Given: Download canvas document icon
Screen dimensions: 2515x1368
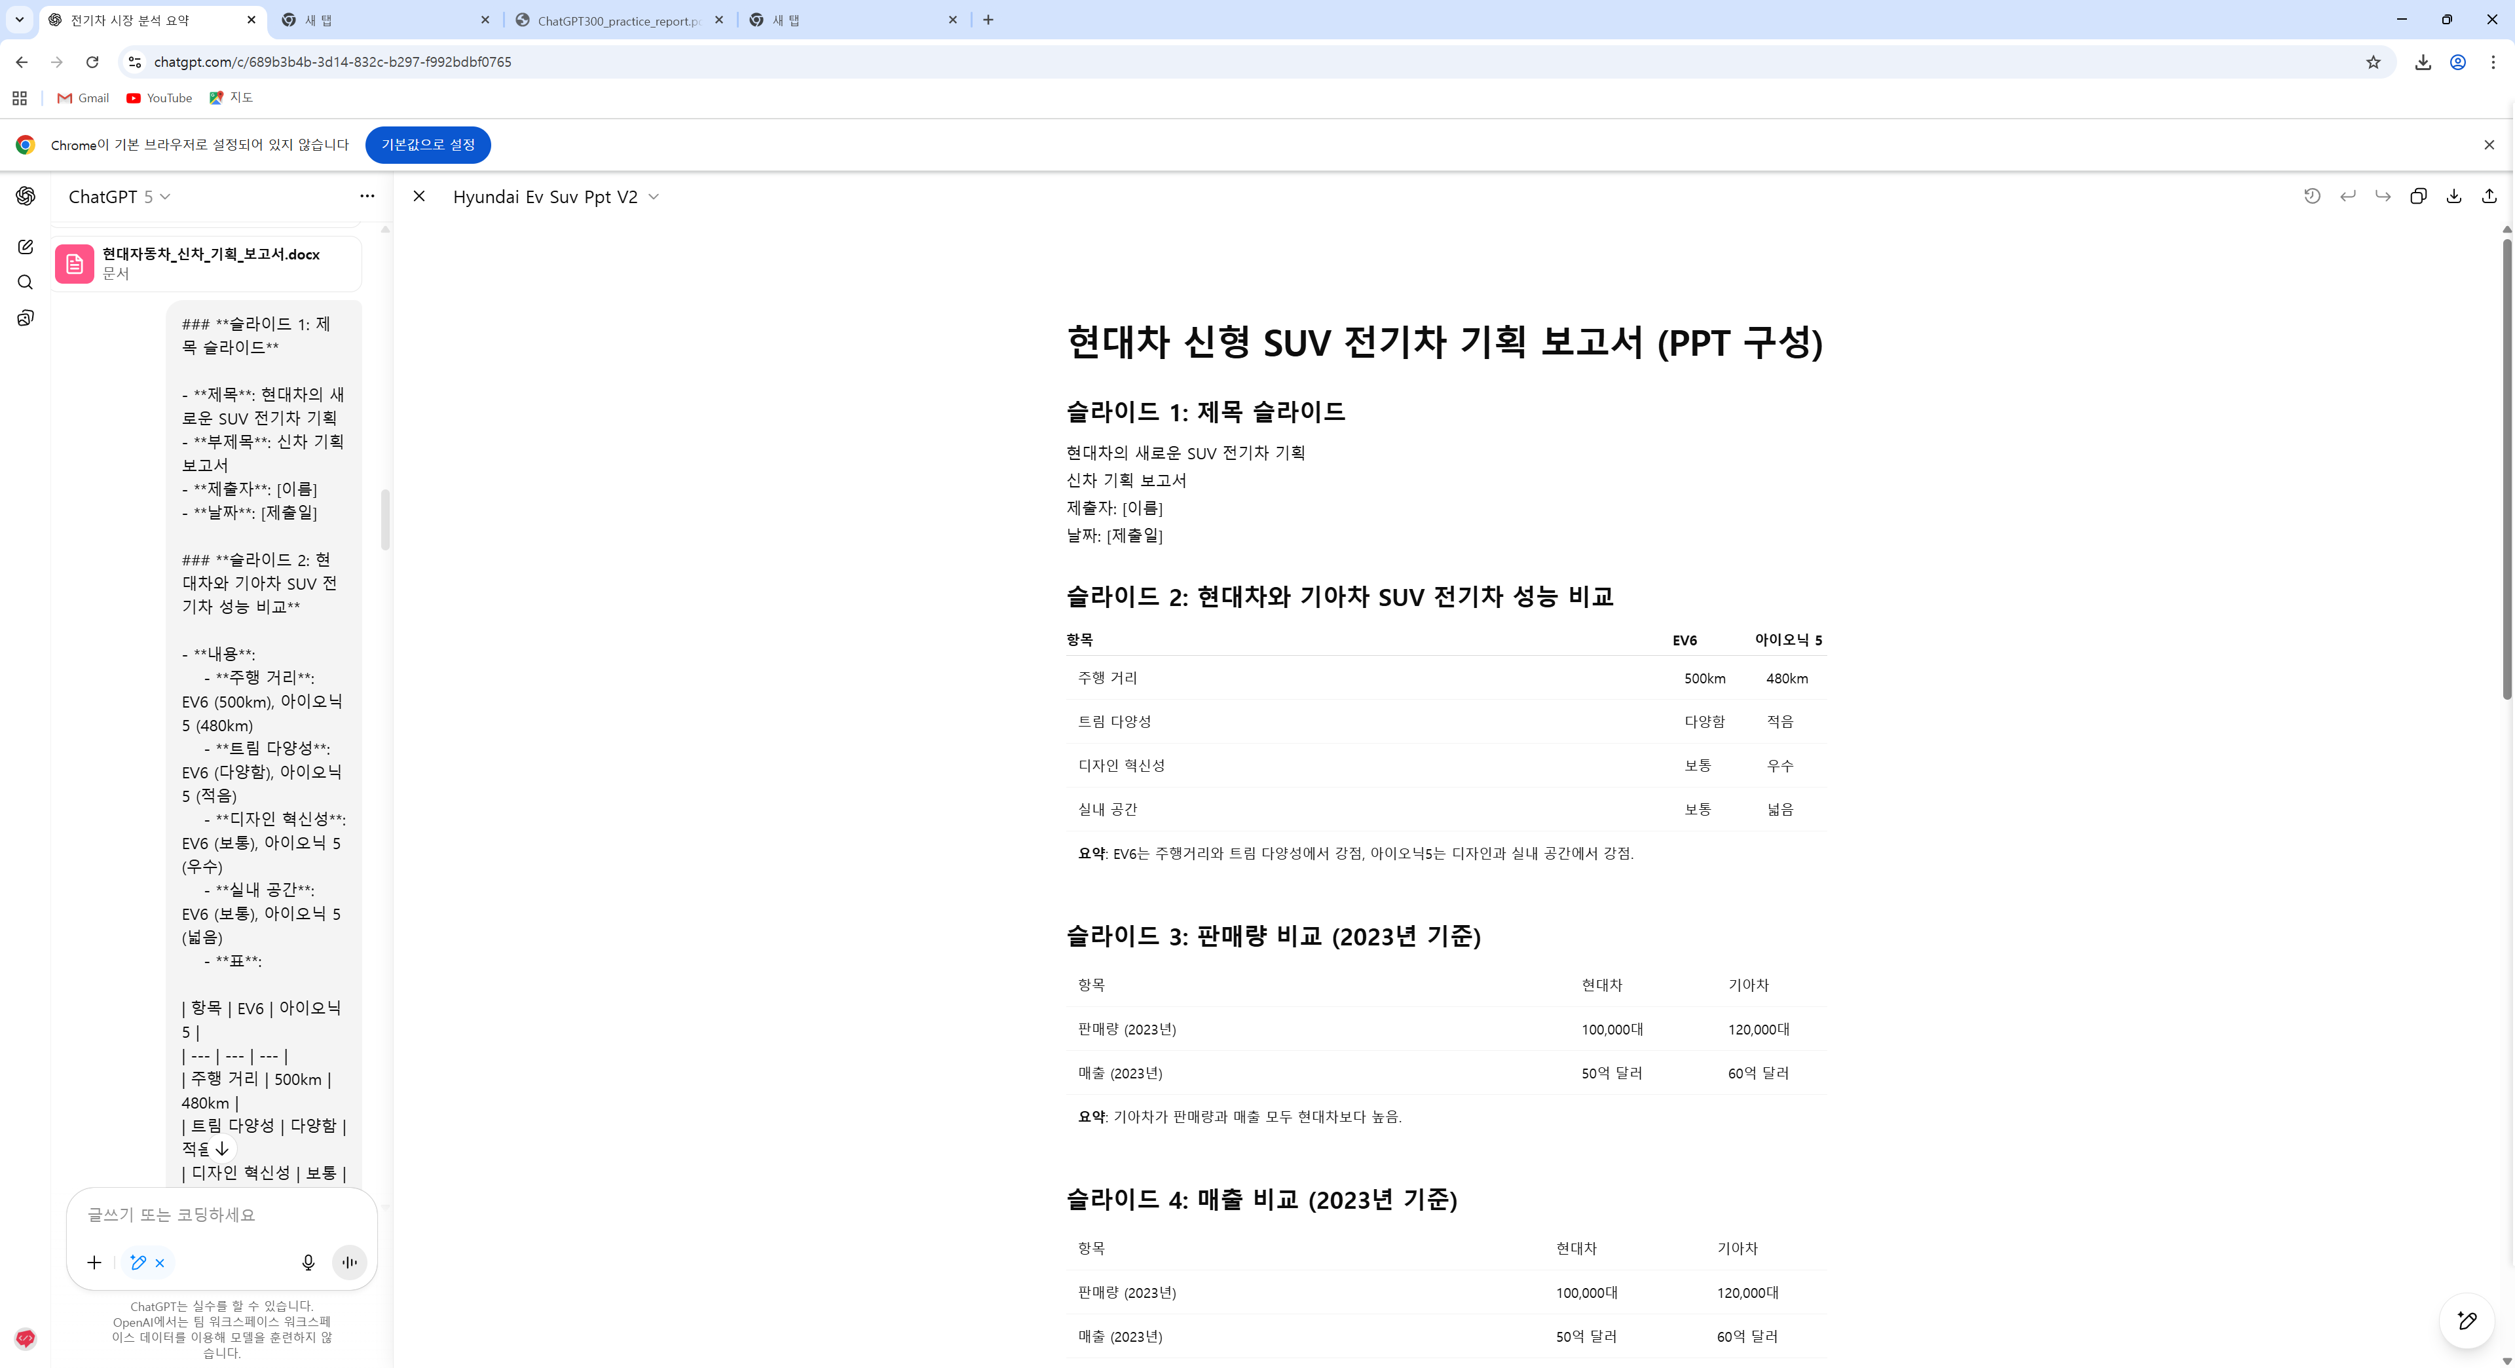Looking at the screenshot, I should [x=2453, y=197].
